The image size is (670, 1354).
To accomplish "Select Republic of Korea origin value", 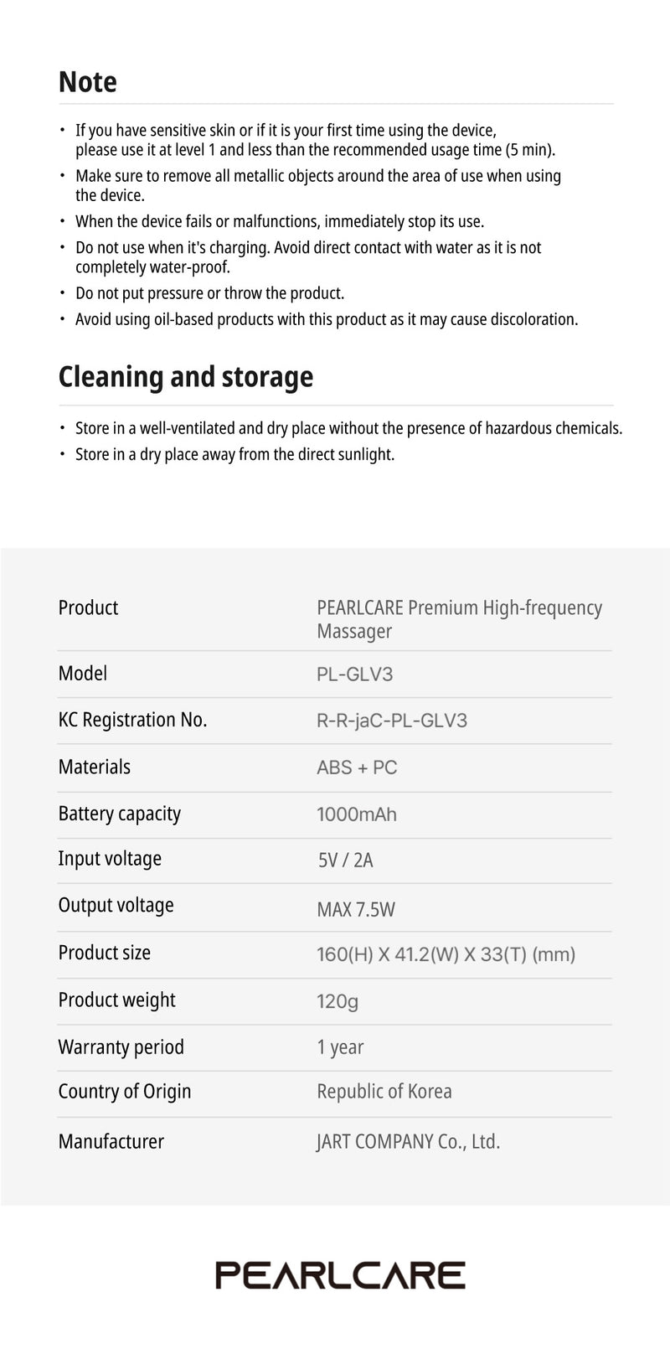I will [384, 1092].
